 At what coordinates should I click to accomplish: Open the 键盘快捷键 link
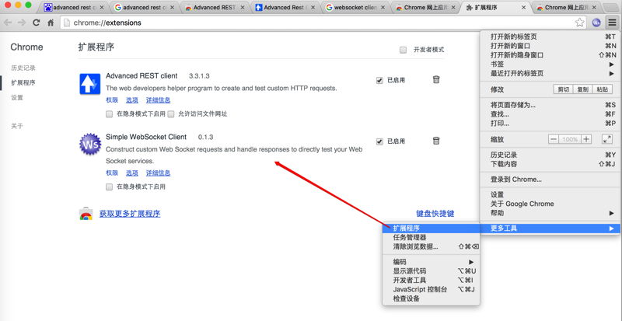[435, 214]
